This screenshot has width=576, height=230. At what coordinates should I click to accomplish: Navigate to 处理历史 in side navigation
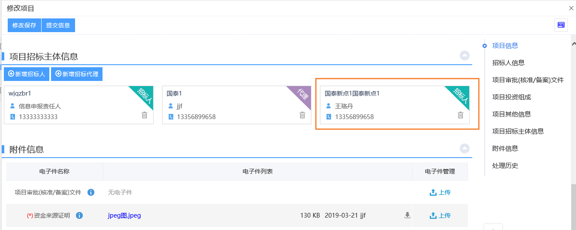[505, 166]
